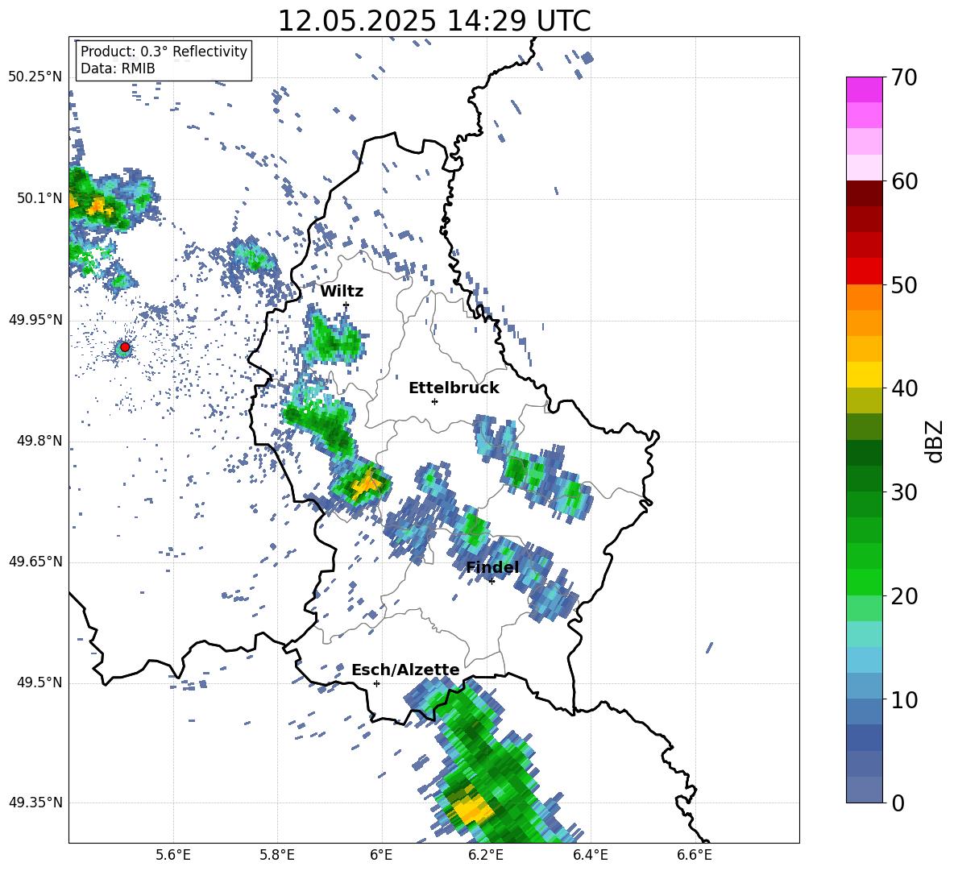954x871 pixels.
Task: Click the yellow colorbar segment near 40
Action: pyautogui.click(x=864, y=375)
